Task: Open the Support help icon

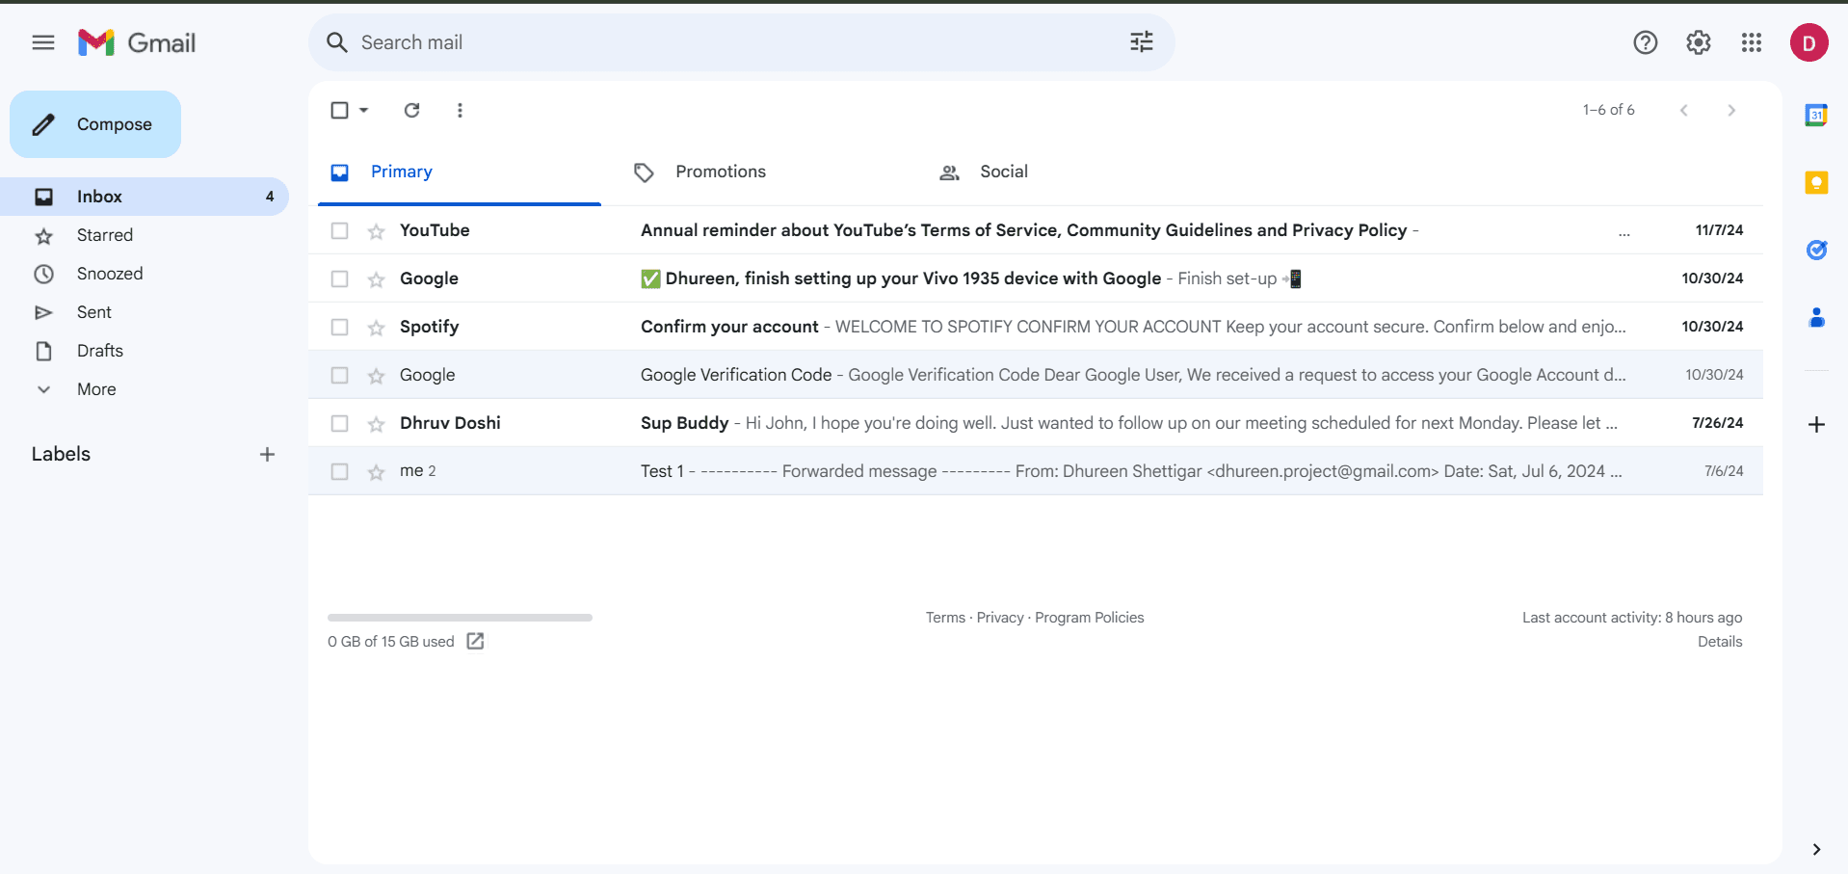Action: (x=1646, y=42)
